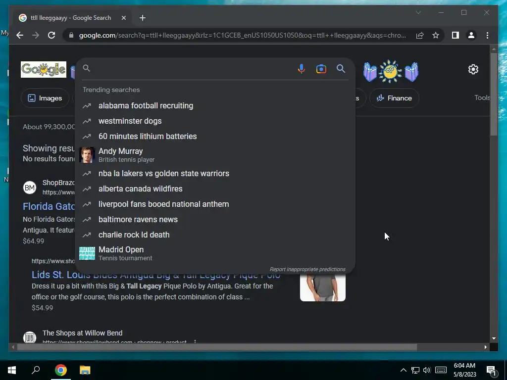Click the ShopBrazos BM site icon
The image size is (507, 380).
click(30, 188)
